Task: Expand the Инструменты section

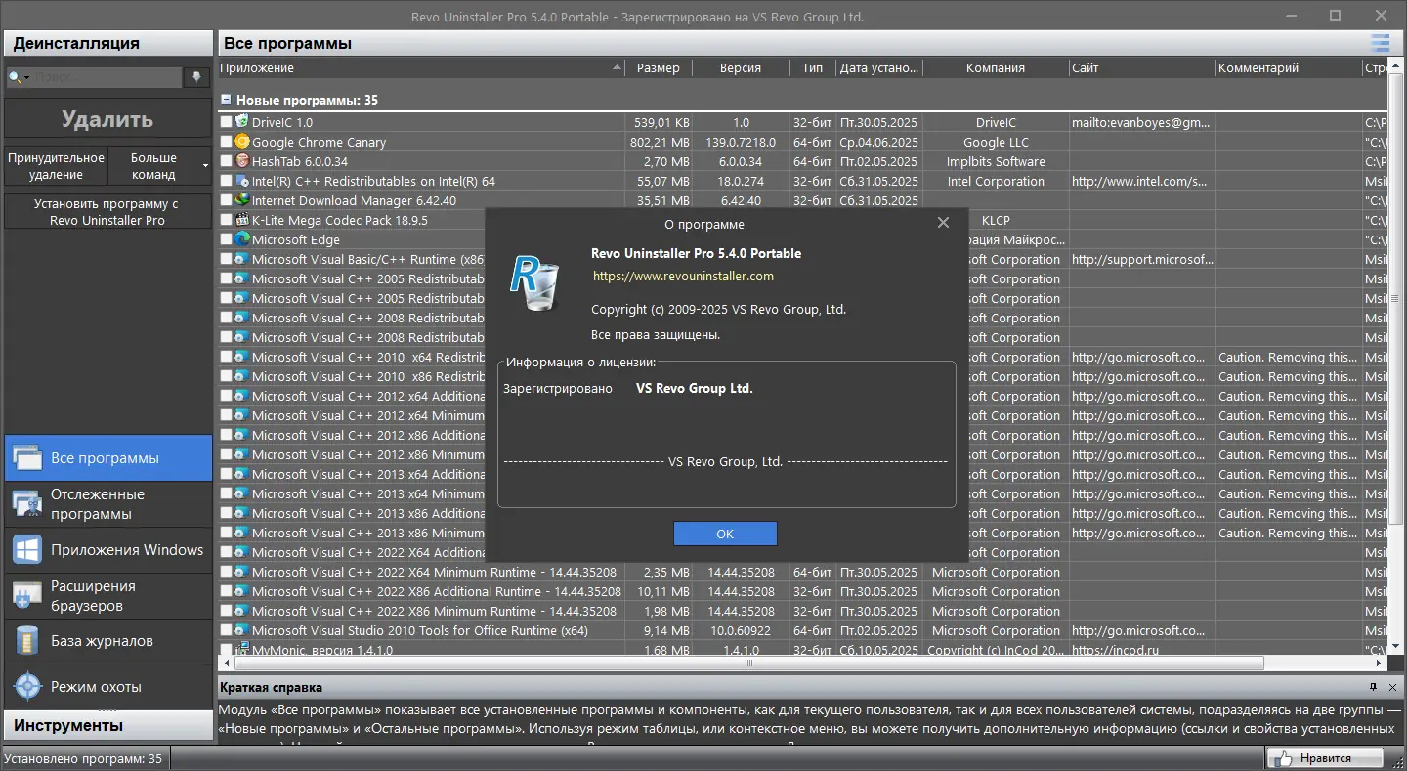Action: coord(107,725)
